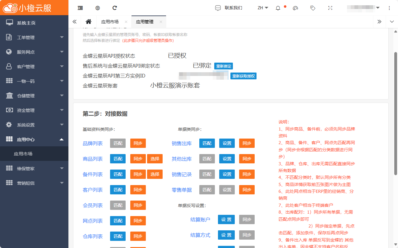Expand 维保管家 menu
The image size is (398, 248).
tap(34, 168)
